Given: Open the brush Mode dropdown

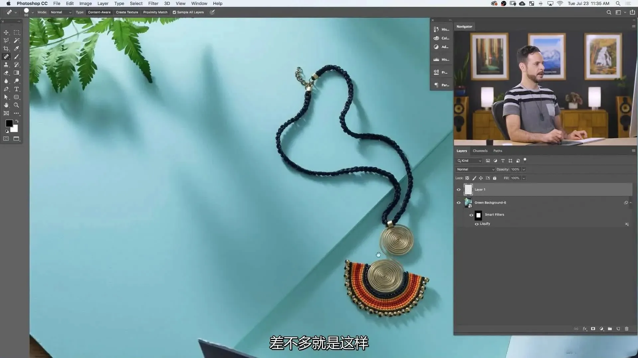Looking at the screenshot, I should (x=61, y=12).
